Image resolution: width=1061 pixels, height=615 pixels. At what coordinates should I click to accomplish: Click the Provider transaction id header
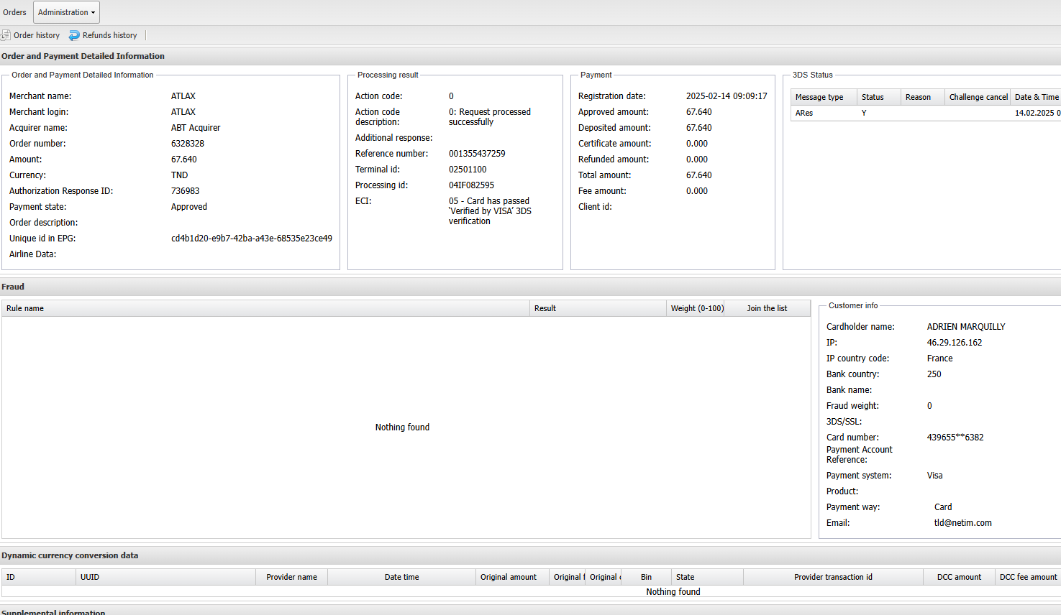click(833, 577)
